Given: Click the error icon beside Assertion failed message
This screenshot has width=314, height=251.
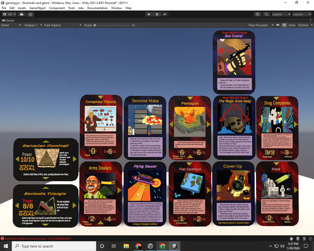Looking at the screenshot, I should (2, 238).
